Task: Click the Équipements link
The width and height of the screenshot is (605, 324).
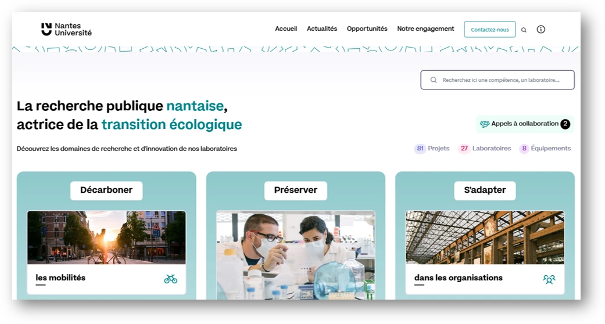Action: pyautogui.click(x=550, y=149)
